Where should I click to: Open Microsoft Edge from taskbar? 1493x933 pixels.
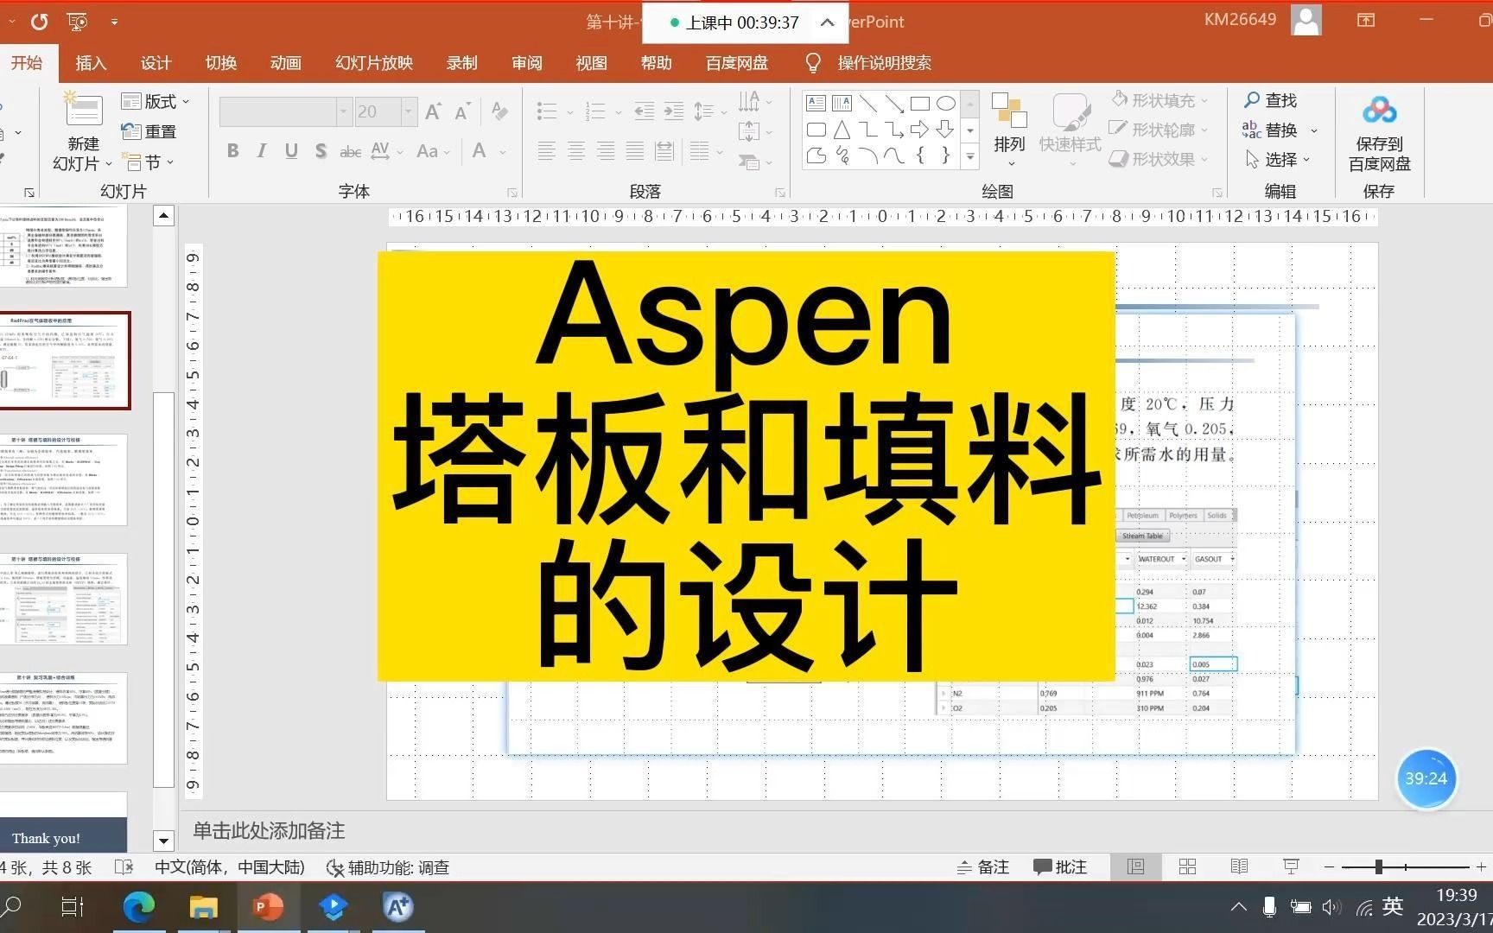pyautogui.click(x=138, y=906)
